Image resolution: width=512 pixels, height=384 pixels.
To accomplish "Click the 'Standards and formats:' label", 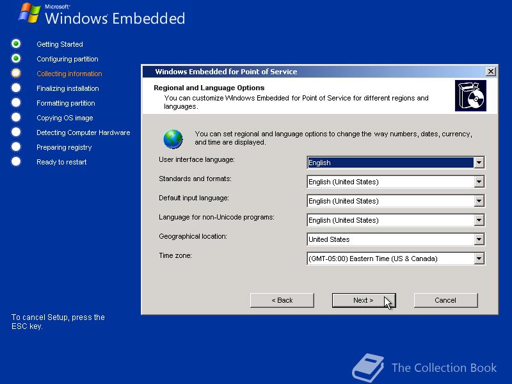I will pyautogui.click(x=195, y=179).
